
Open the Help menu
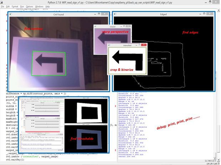click(x=47, y=7)
